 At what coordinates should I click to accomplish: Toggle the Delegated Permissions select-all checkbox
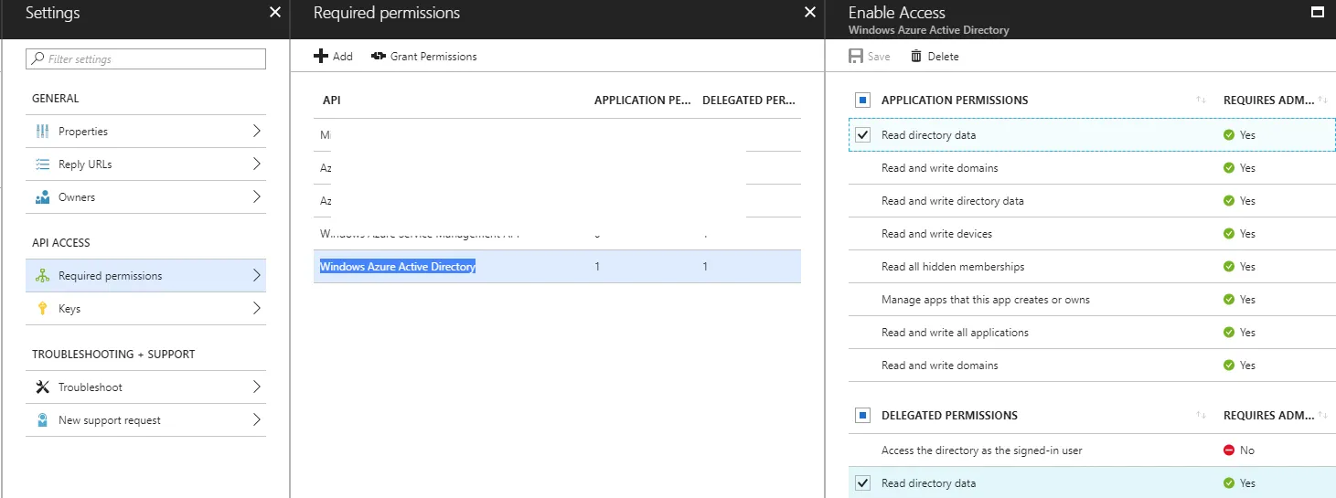pos(862,416)
